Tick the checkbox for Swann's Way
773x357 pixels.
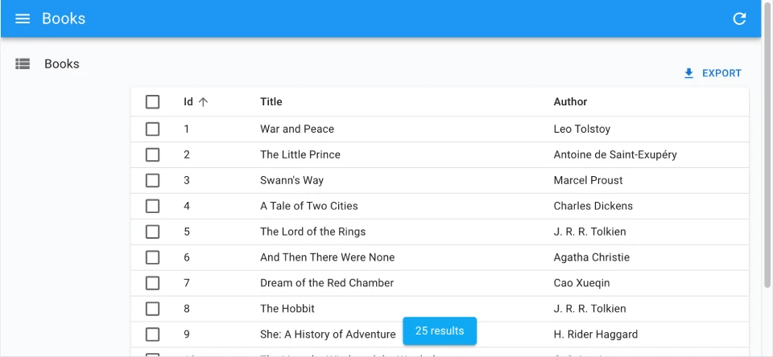click(x=153, y=180)
